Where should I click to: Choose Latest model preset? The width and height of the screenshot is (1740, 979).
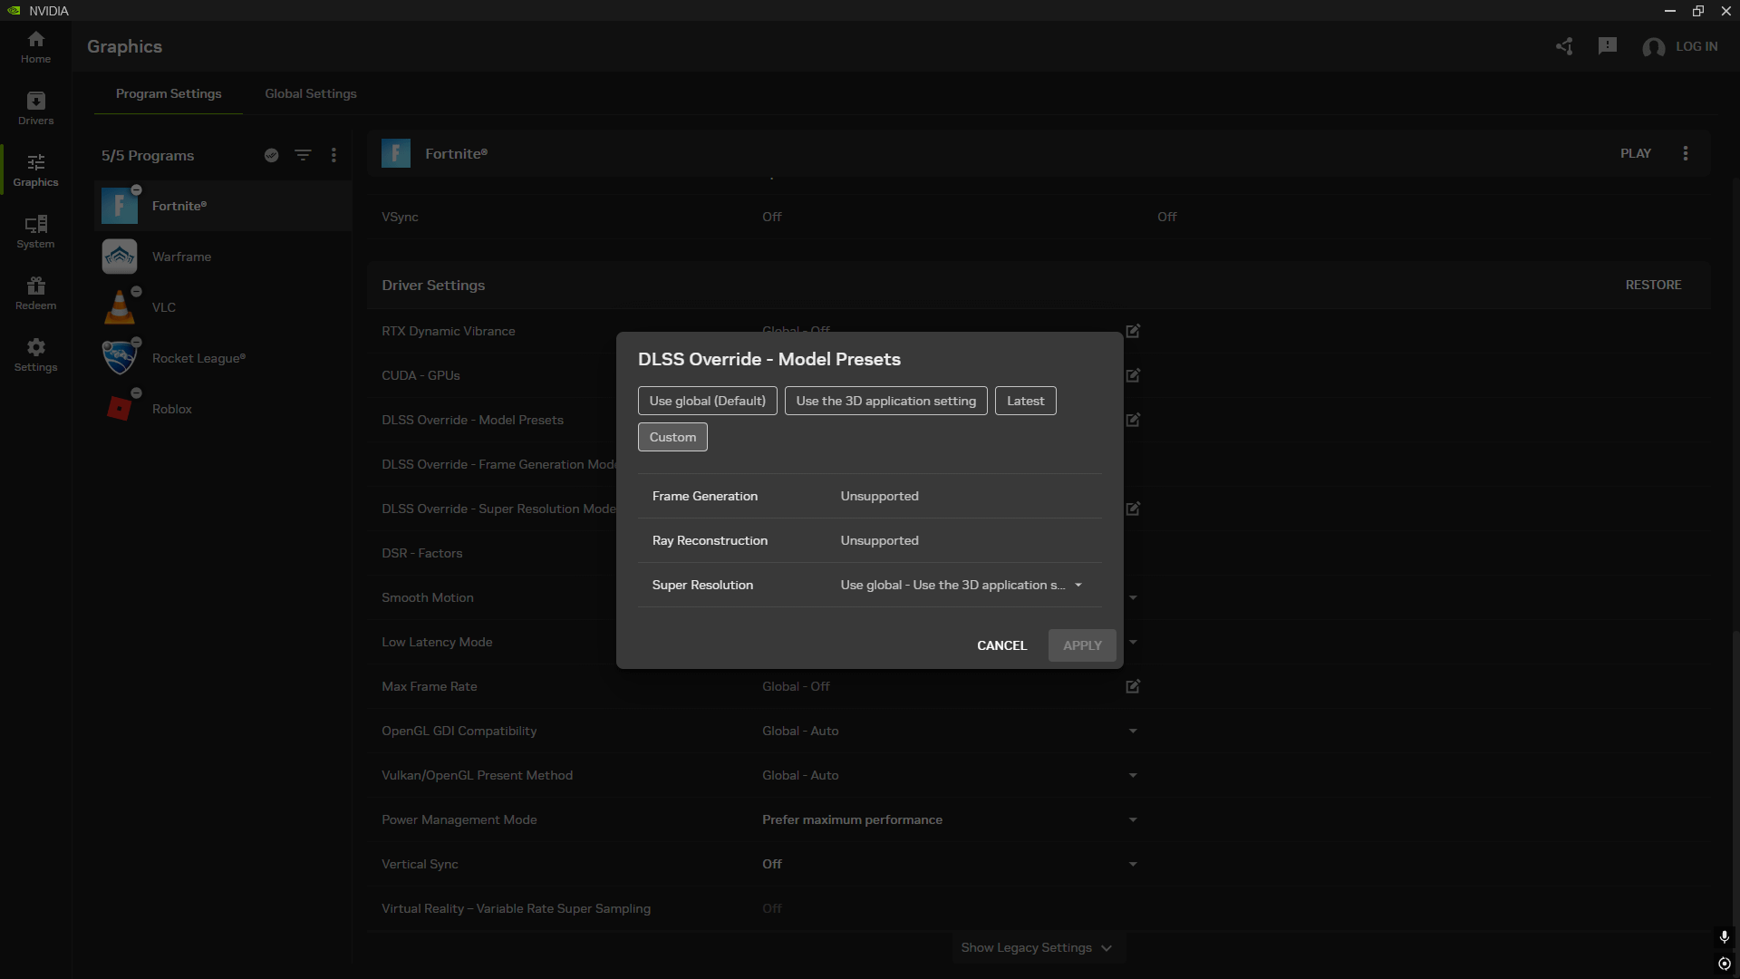pos(1025,401)
